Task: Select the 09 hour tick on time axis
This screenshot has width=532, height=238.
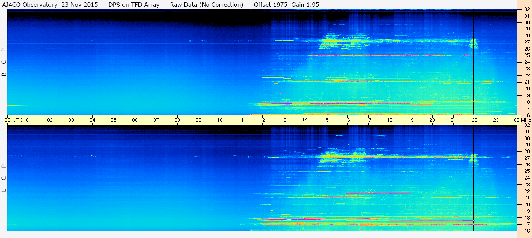Action: (x=199, y=120)
